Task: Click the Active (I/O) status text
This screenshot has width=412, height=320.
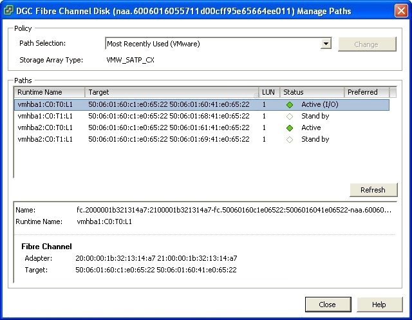Action: point(320,104)
